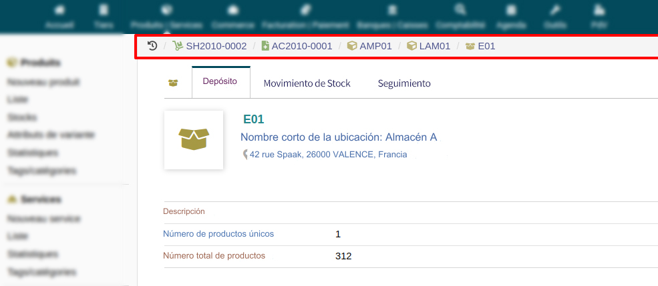
Task: Open the recent history icon in the breadcrumb
Action: pos(152,46)
